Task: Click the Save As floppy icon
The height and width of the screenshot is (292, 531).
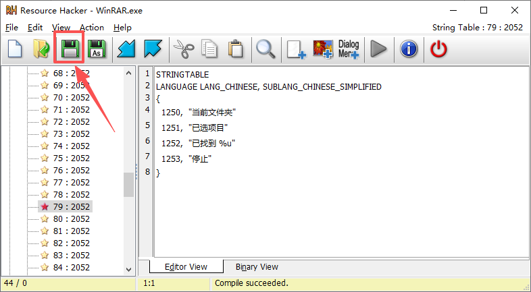Action: [96, 49]
